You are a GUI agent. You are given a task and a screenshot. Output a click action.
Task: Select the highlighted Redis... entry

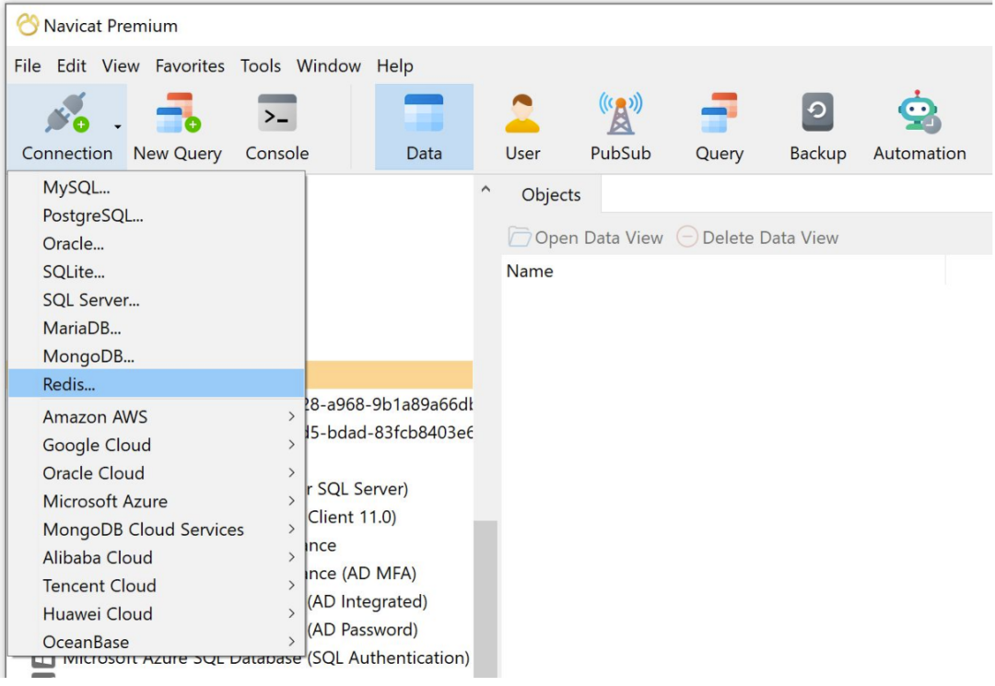point(157,384)
